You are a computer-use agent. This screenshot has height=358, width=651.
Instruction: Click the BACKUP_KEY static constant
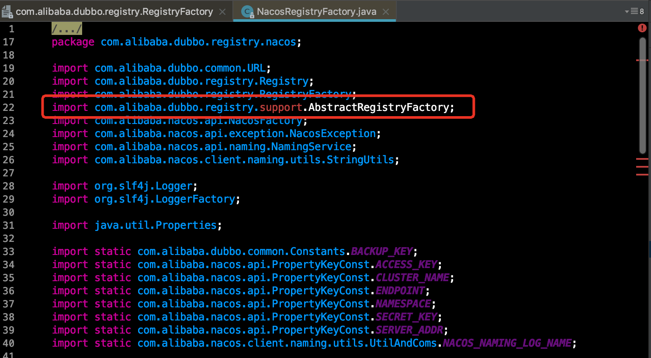[x=382, y=251]
